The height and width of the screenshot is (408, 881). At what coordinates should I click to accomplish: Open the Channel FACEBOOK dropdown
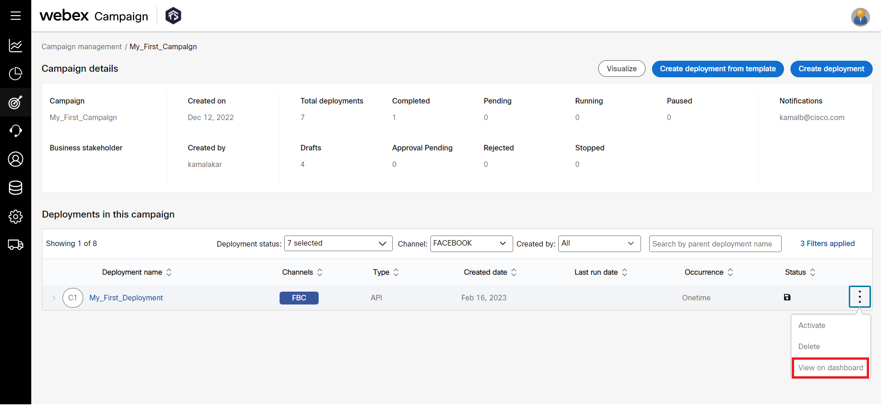tap(471, 243)
